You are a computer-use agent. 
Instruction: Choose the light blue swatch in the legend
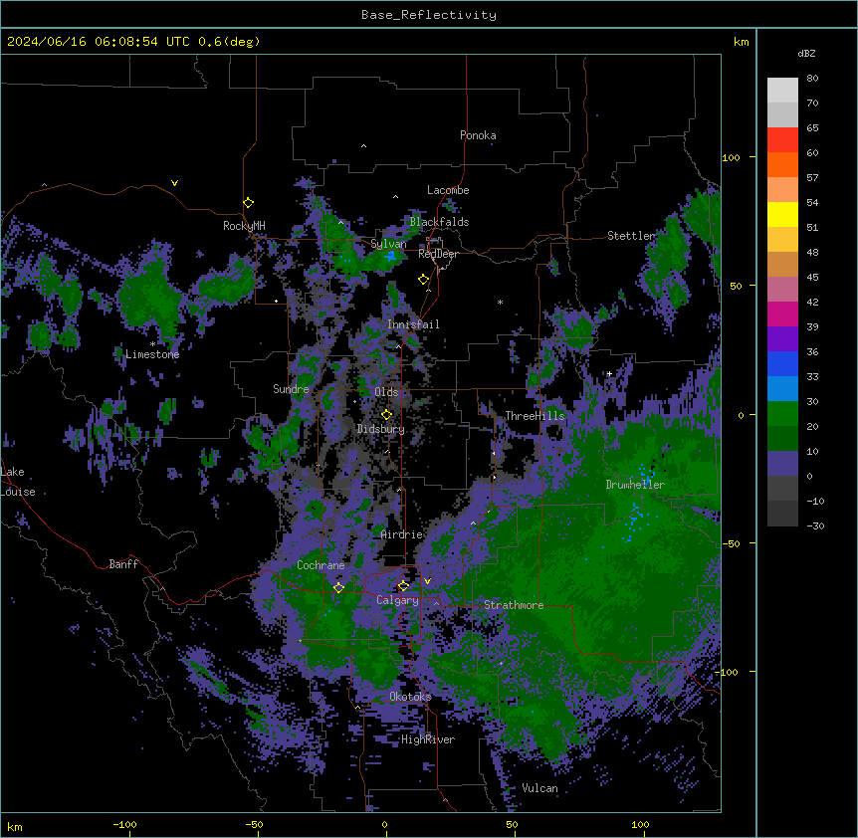782,388
